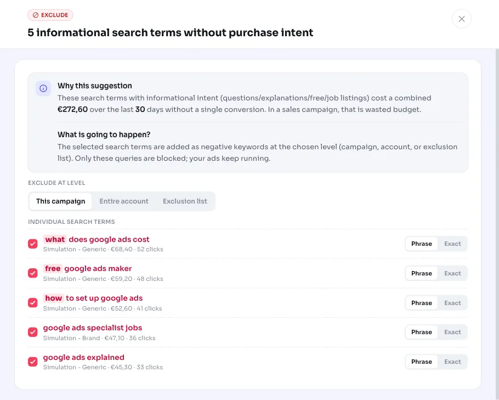Image resolution: width=499 pixels, height=400 pixels.
Task: Click the 'free google ads maker' term text
Action: tap(88, 269)
